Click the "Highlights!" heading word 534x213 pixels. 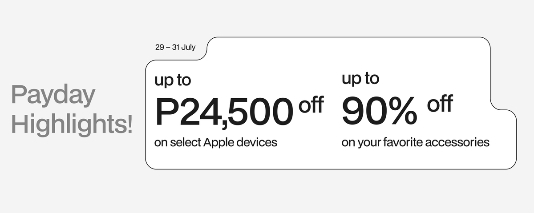coord(72,124)
